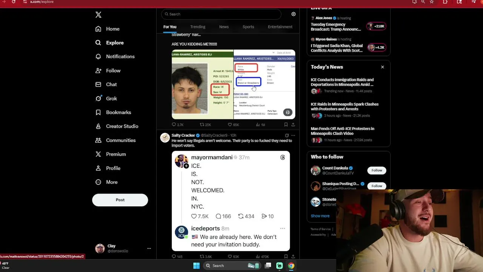Join Alex Jones Tuesday Emergency Broadcast

click(x=336, y=27)
